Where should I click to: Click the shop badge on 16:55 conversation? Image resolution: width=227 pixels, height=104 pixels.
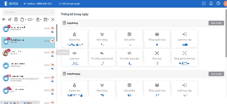(x=52, y=52)
